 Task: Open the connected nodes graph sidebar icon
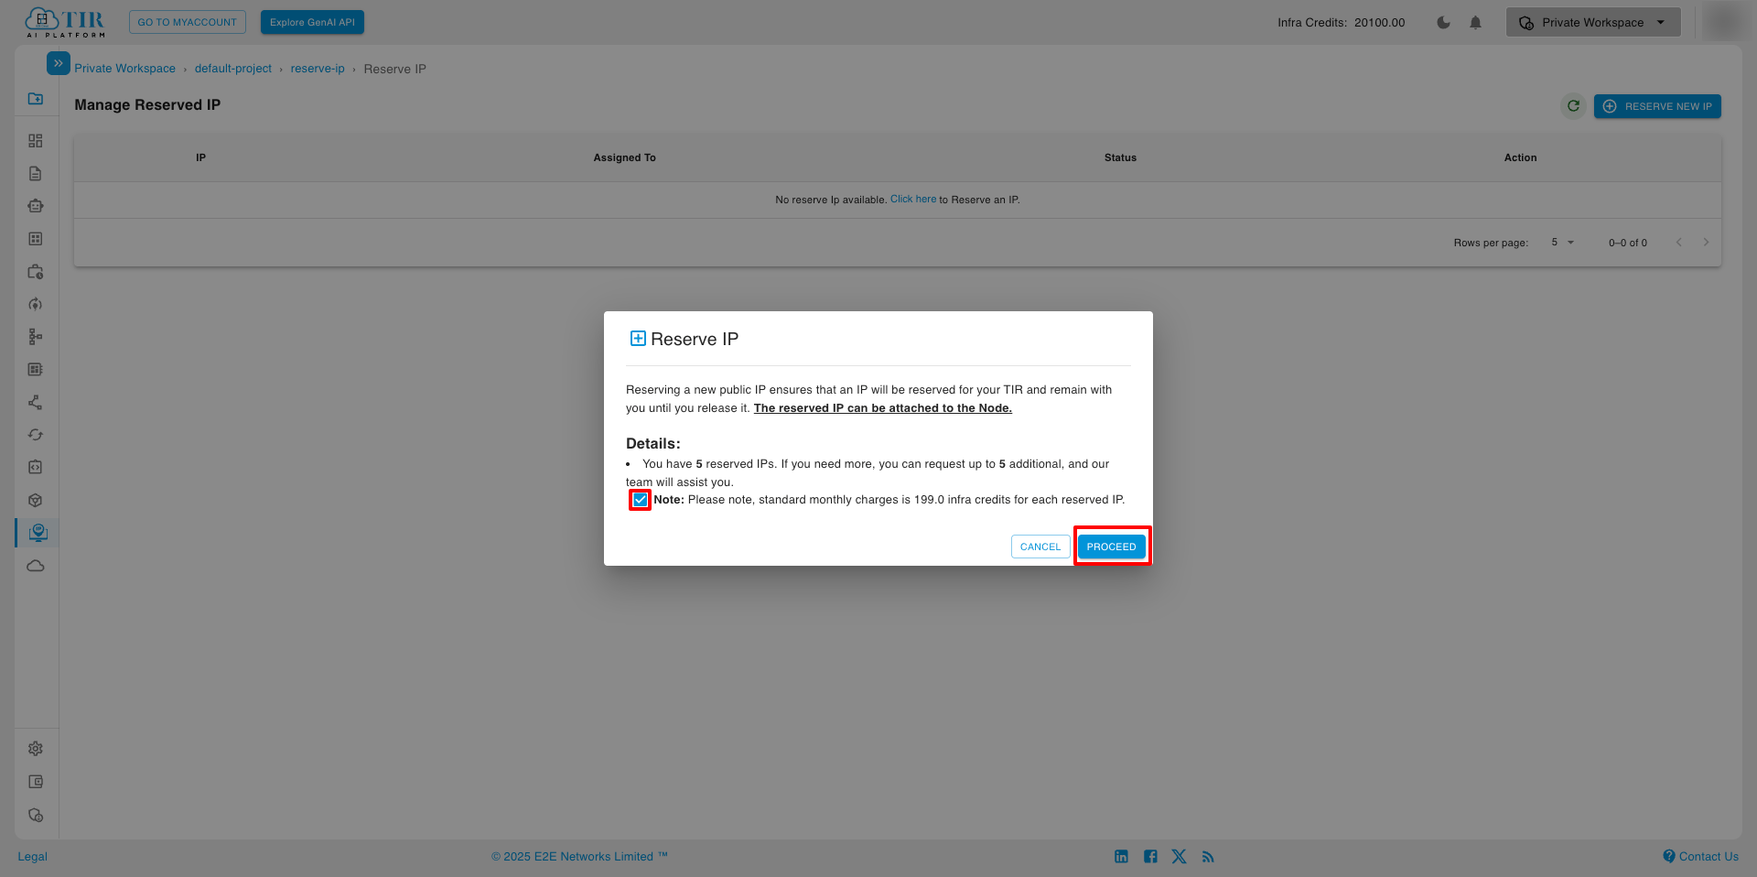[36, 402]
